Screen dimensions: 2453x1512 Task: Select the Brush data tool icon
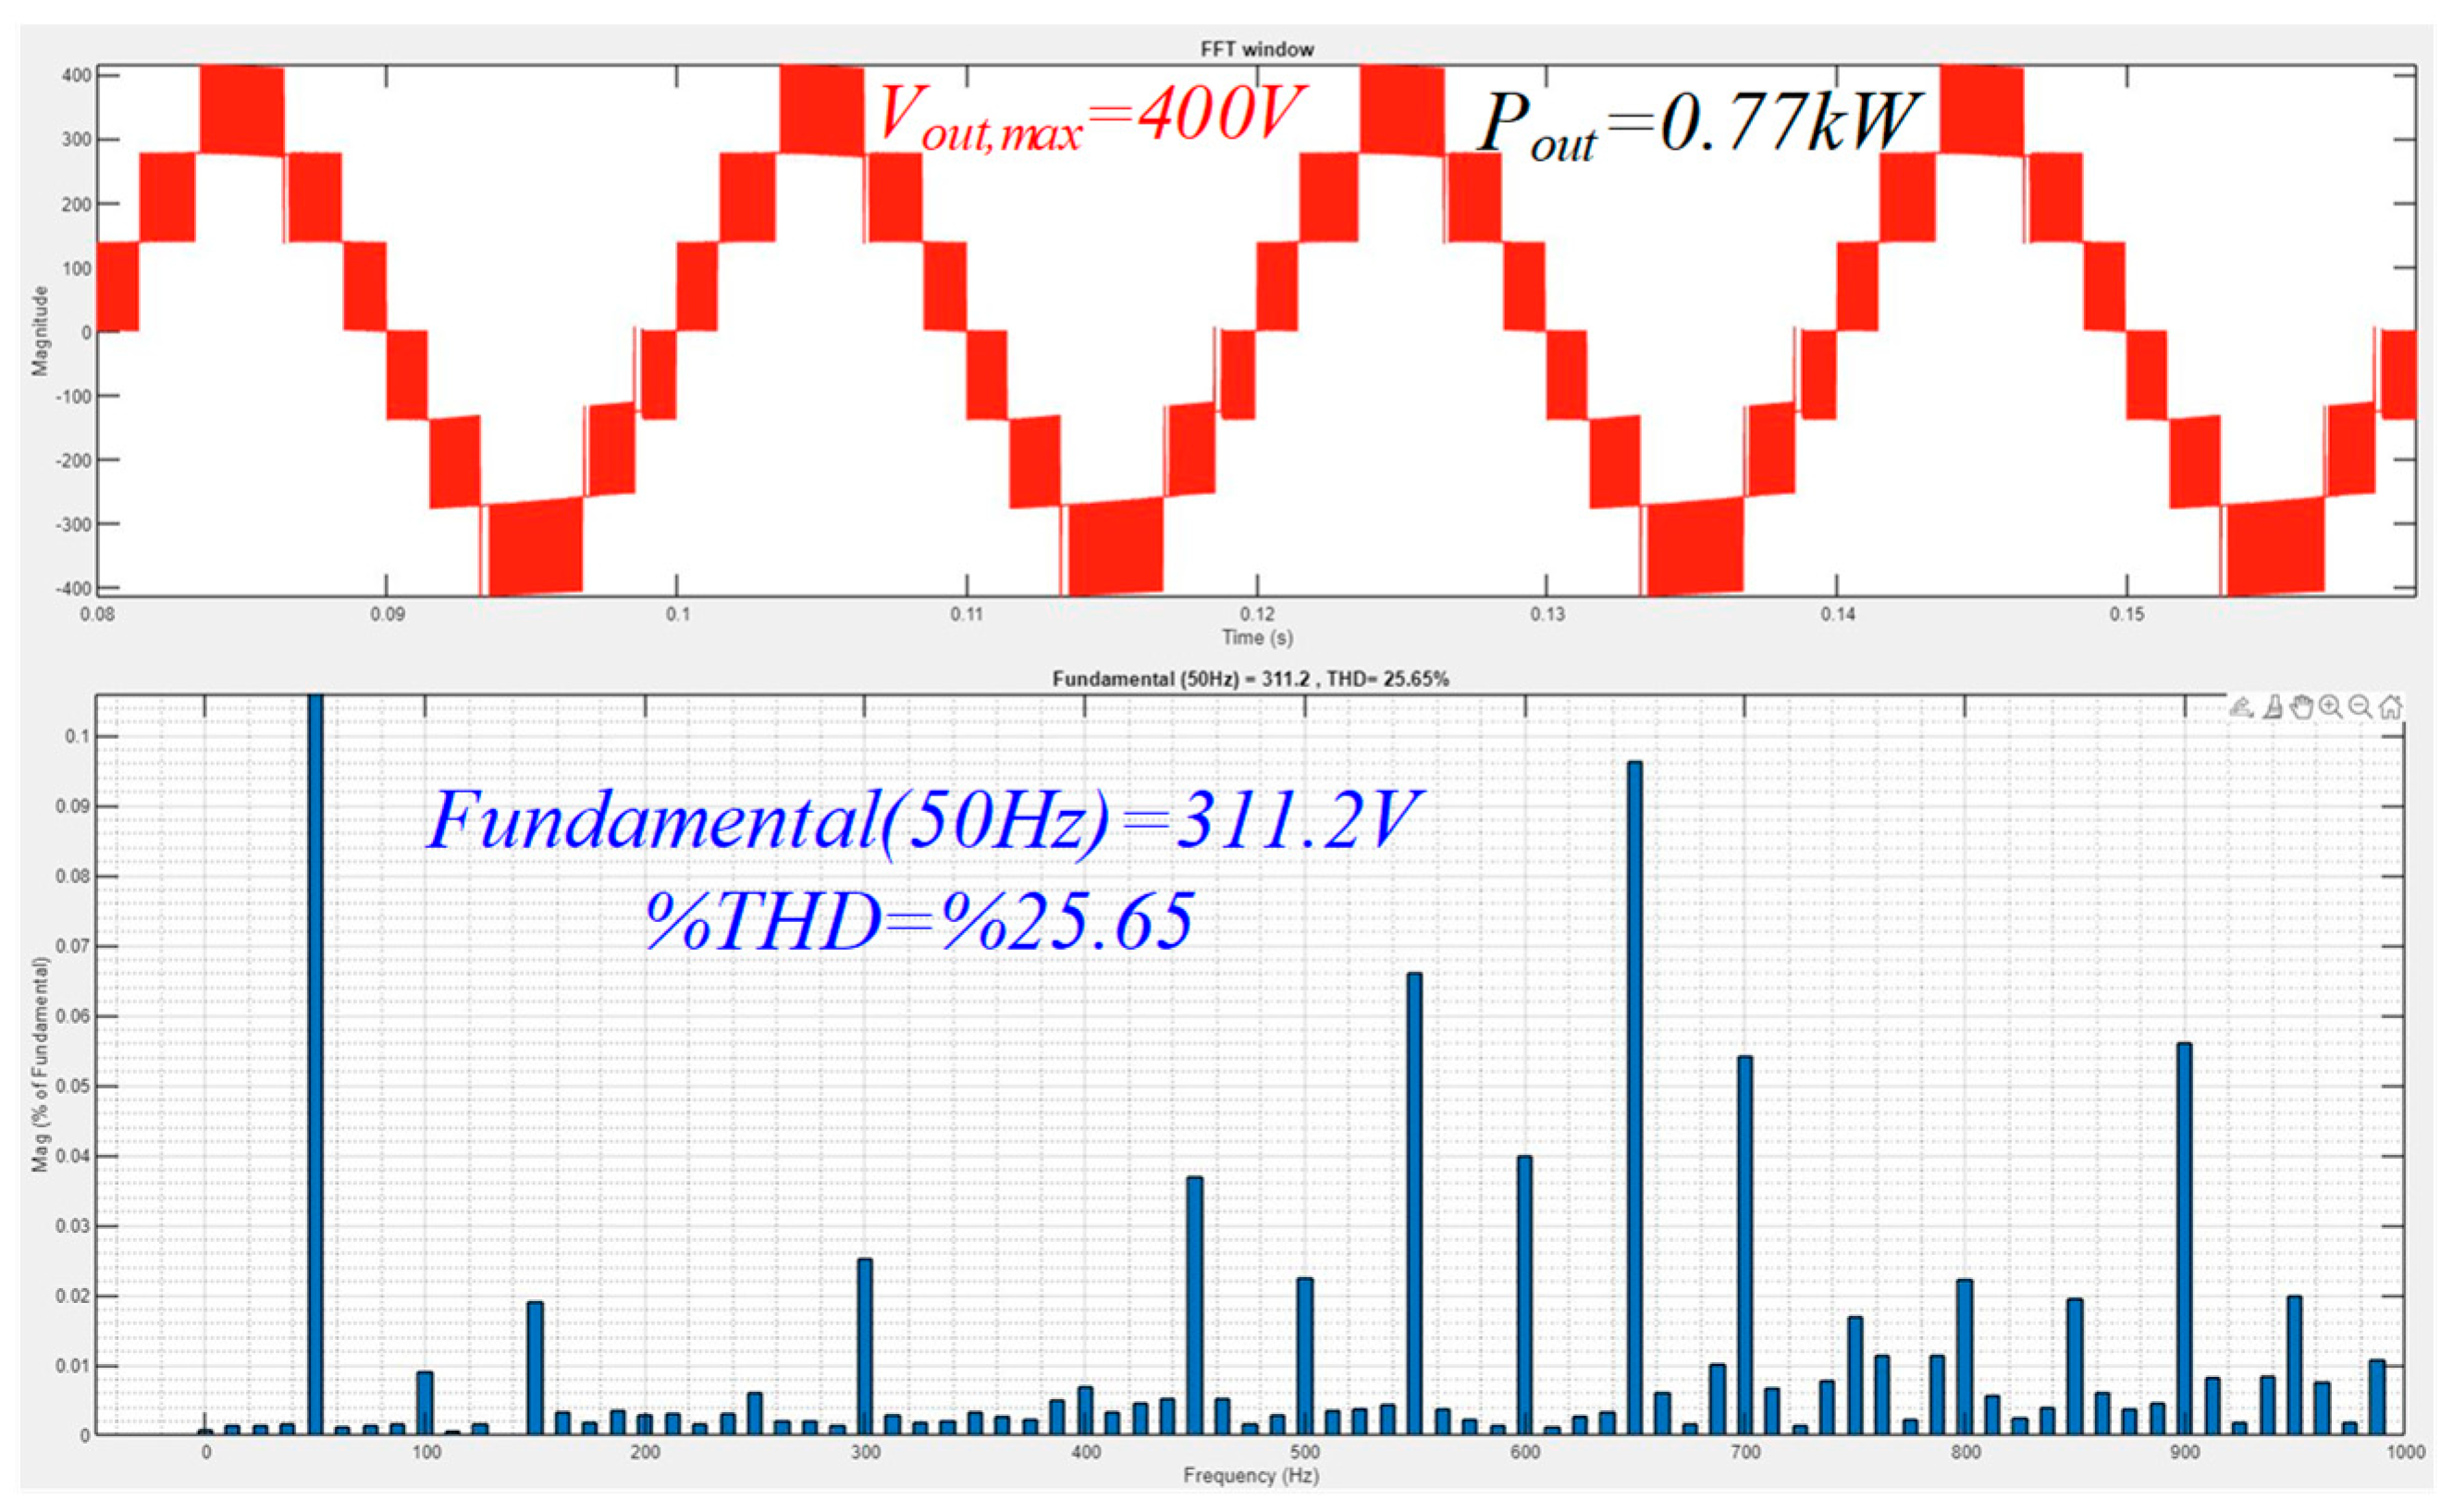click(x=2272, y=707)
